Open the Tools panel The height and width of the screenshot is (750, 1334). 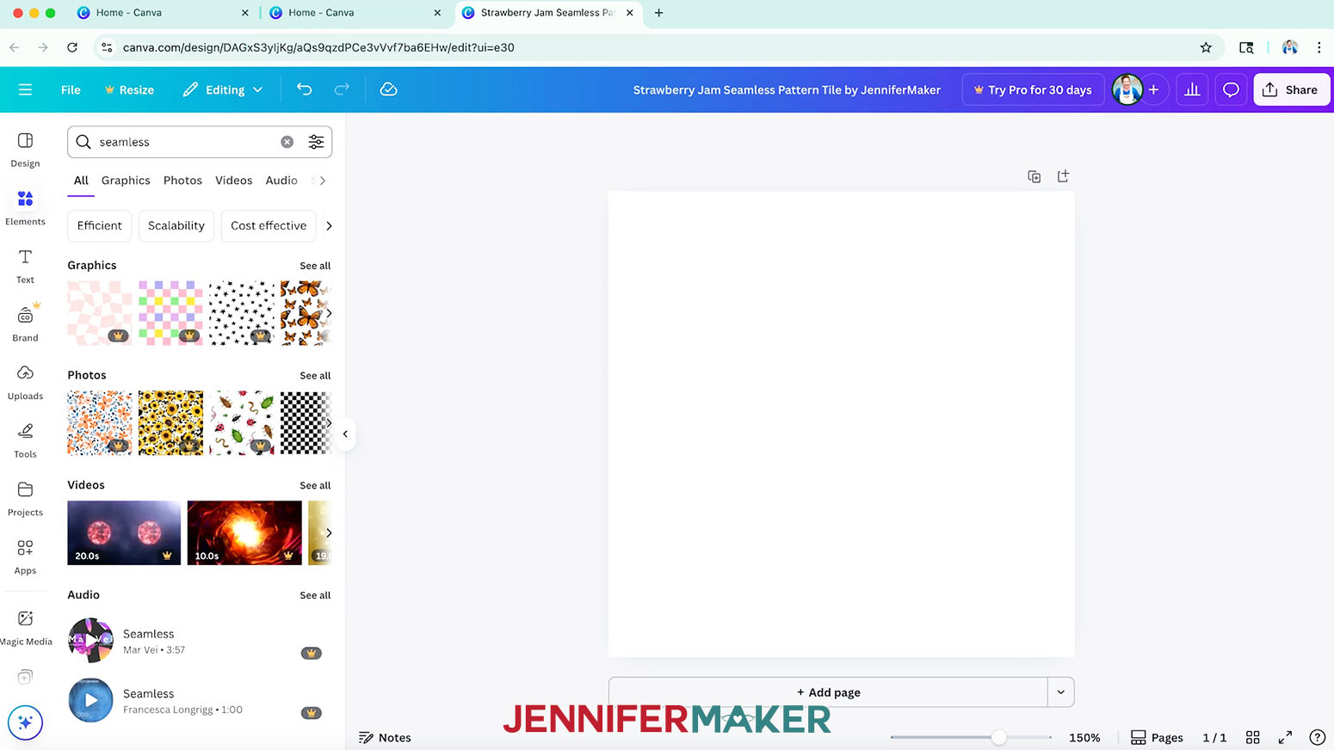click(x=25, y=440)
